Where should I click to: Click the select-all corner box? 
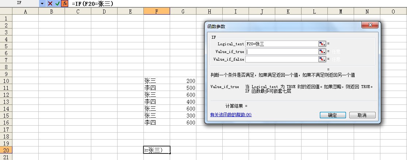[6, 11]
